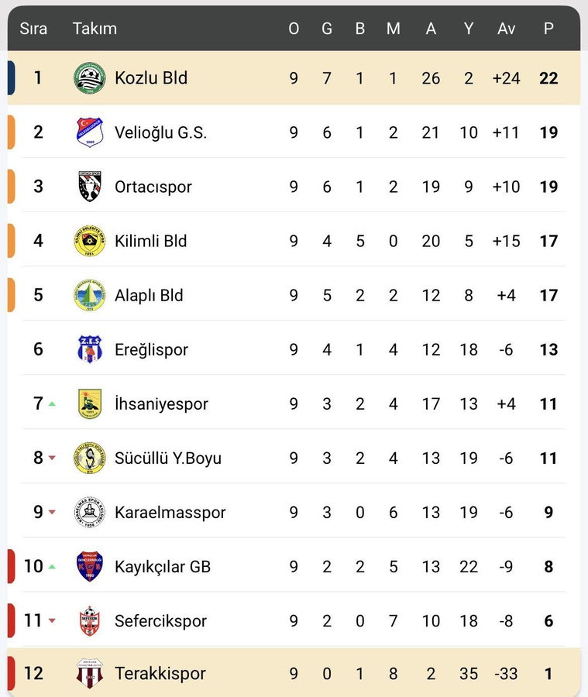This screenshot has width=588, height=697.
Task: Click the Takım column header
Action: point(95,29)
